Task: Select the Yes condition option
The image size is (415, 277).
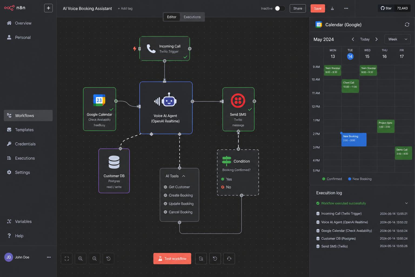Action: pyautogui.click(x=226, y=179)
